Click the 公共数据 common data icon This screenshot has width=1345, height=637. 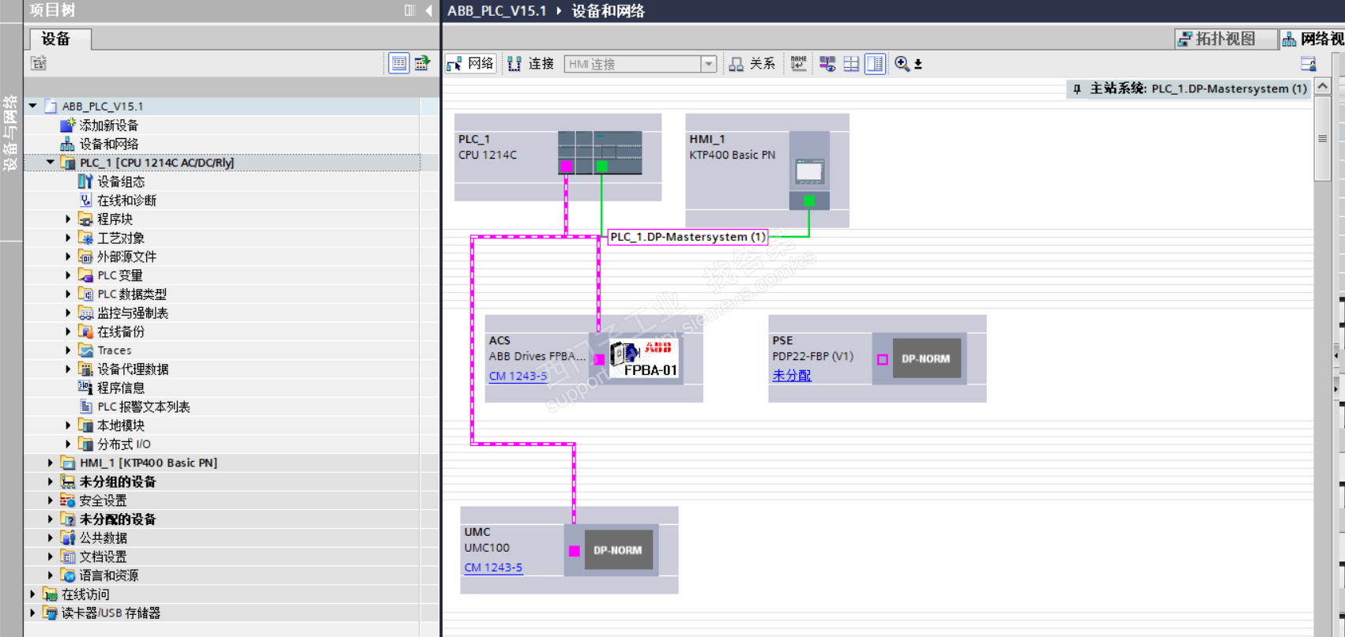point(68,538)
